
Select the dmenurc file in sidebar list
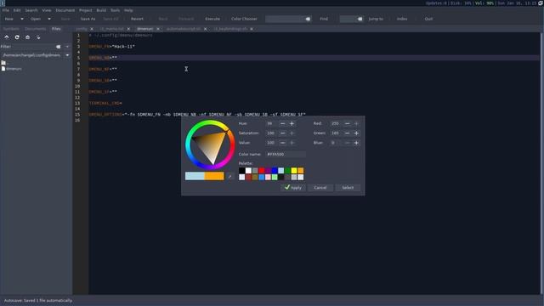coord(11,69)
